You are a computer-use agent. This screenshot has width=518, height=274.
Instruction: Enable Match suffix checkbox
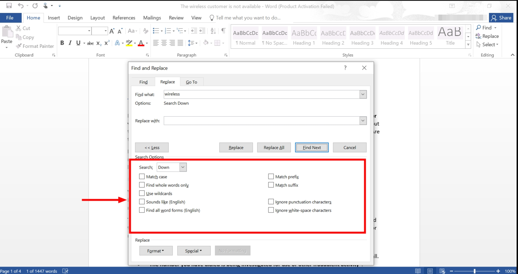pos(271,185)
